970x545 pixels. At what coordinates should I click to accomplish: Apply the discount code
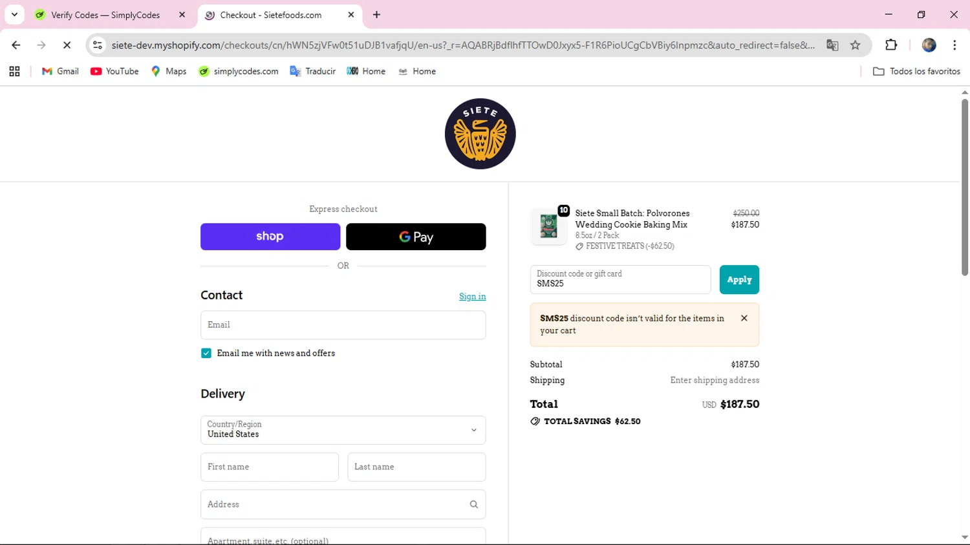[739, 279]
